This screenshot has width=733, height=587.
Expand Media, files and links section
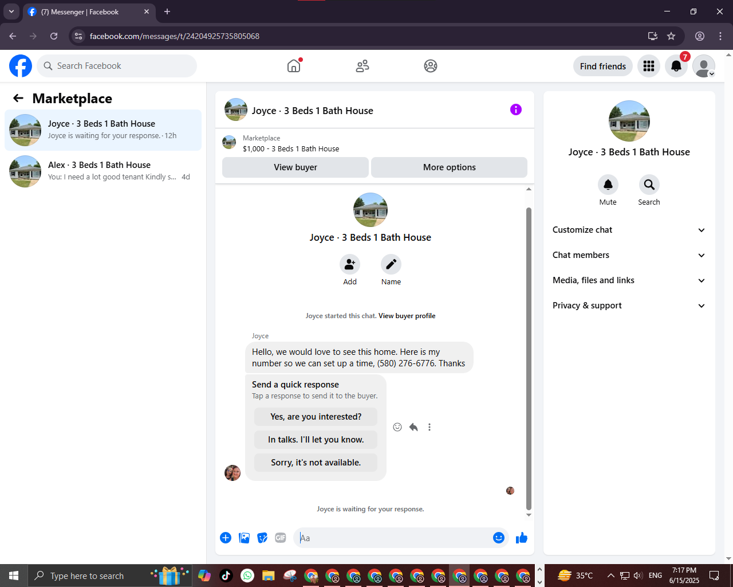(629, 280)
